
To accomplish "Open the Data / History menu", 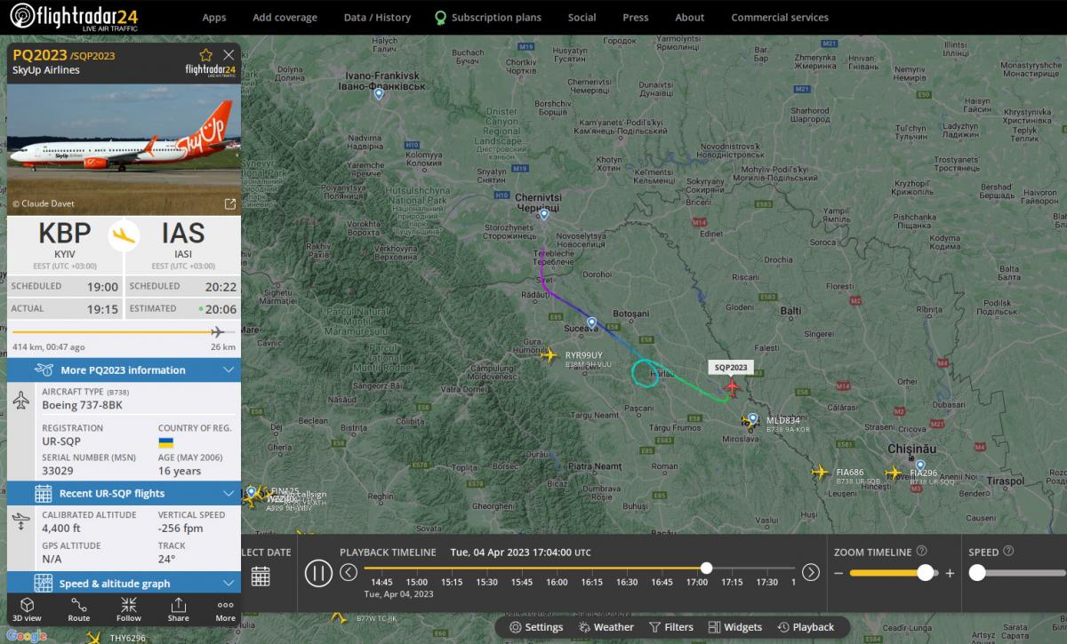I will (x=377, y=17).
